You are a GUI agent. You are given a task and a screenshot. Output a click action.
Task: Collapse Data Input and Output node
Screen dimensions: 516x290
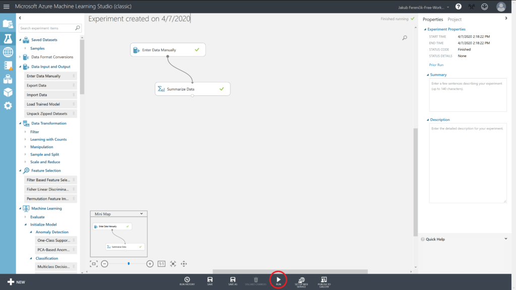[20, 67]
